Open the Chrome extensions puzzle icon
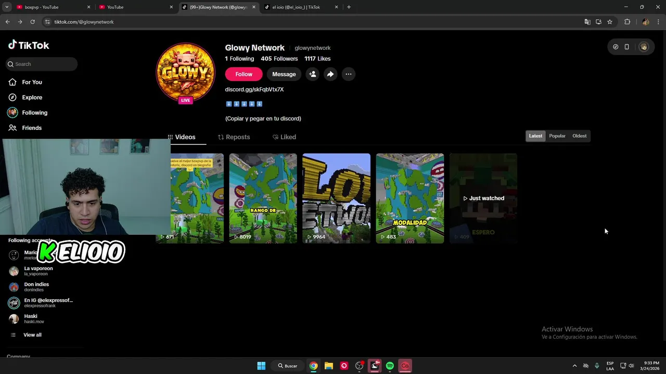 click(627, 22)
